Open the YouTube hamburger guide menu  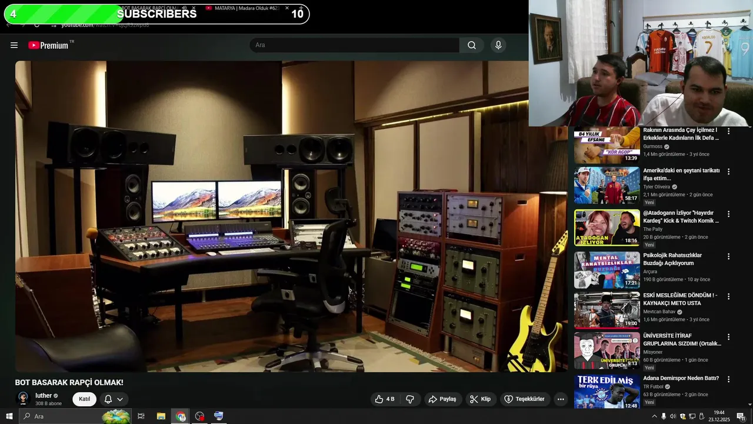pyautogui.click(x=14, y=45)
